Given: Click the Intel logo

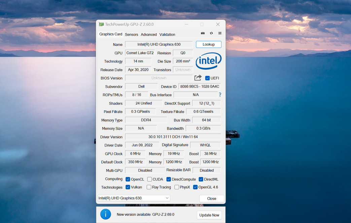Looking at the screenshot, I should pyautogui.click(x=208, y=61).
